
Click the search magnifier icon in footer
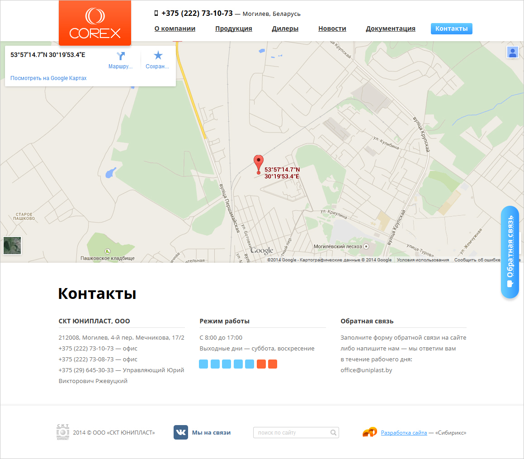pyautogui.click(x=333, y=433)
